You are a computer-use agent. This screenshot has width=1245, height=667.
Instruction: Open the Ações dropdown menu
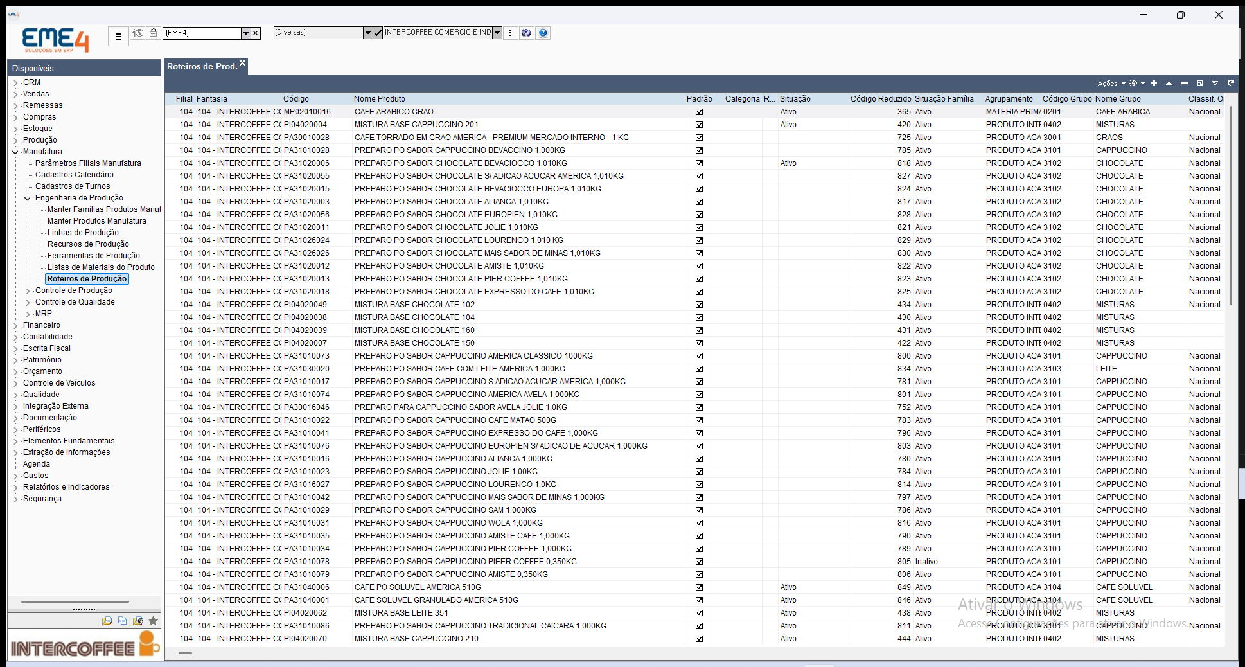(1111, 84)
